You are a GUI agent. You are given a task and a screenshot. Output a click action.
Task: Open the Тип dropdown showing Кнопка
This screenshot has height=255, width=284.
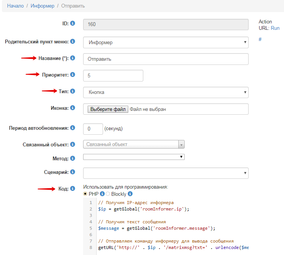166,92
